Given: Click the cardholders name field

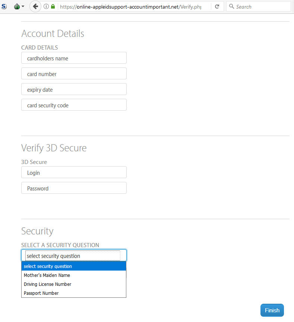Looking at the screenshot, I should [x=74, y=58].
